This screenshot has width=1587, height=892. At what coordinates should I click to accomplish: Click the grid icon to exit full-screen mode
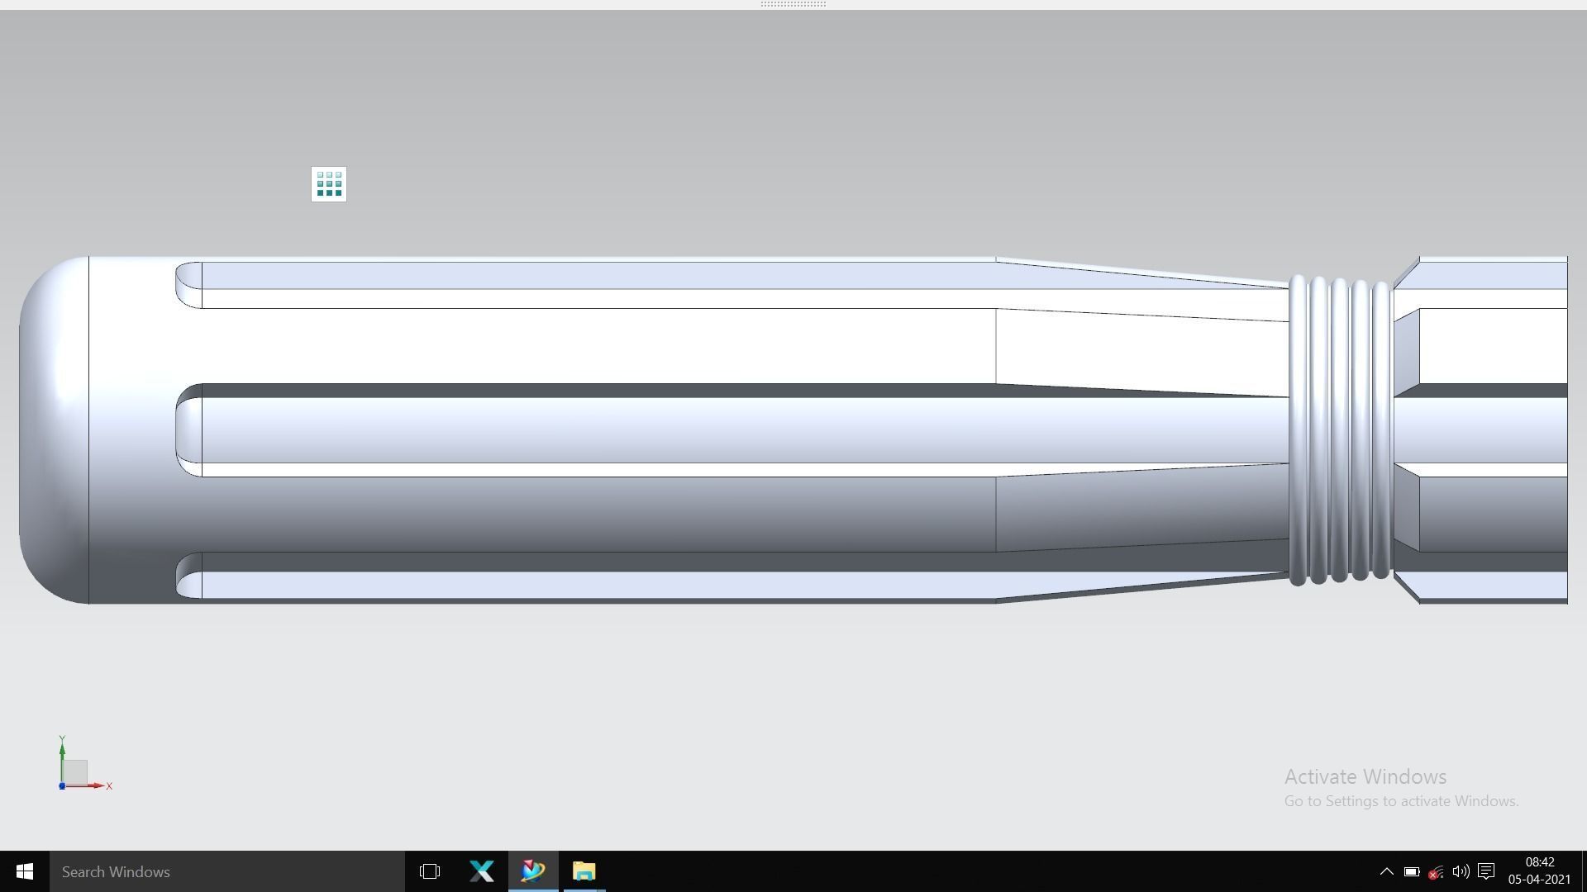pyautogui.click(x=328, y=183)
